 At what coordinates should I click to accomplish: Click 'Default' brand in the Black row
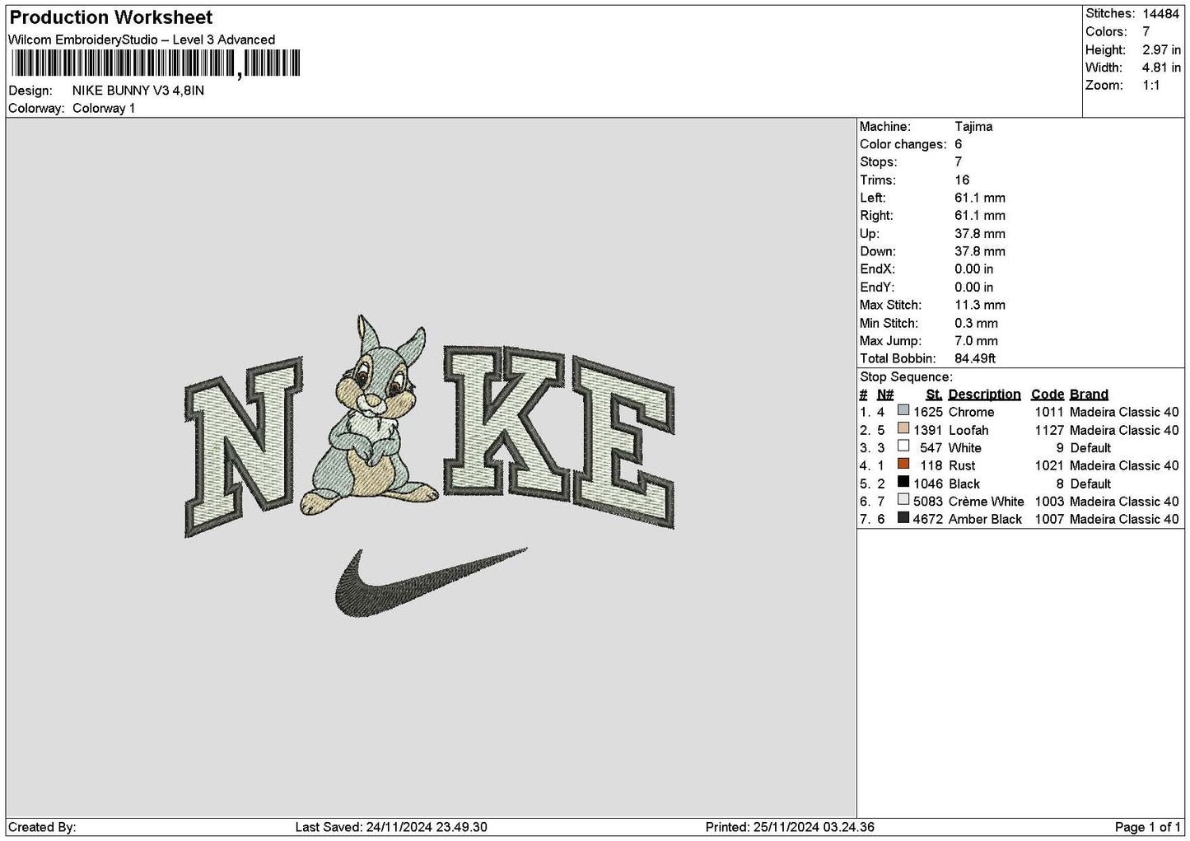(1090, 484)
